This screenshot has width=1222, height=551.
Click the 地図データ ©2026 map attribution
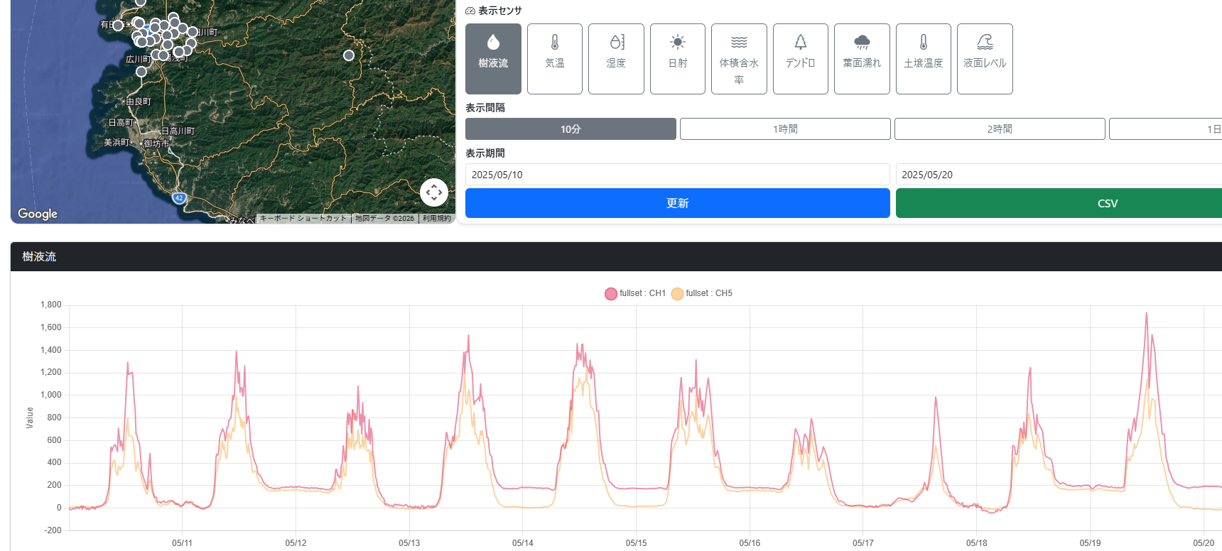click(x=384, y=219)
